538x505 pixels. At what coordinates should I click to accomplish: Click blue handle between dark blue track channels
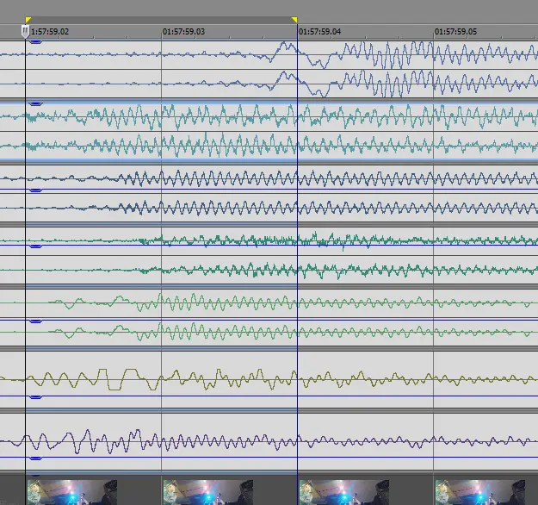35,190
